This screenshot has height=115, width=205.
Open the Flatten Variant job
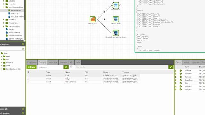(16, 10)
